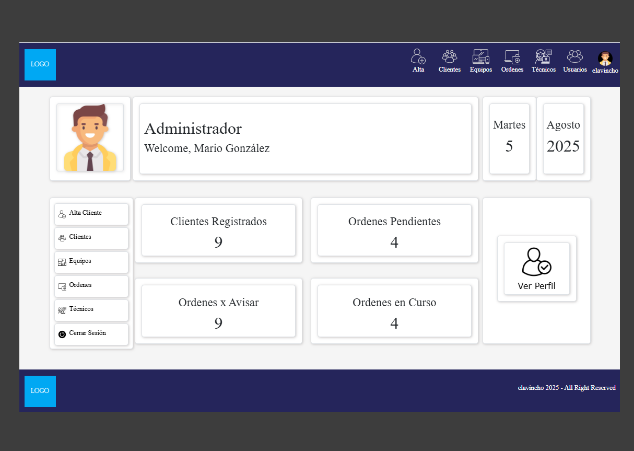Open the Ordenes Pendientes card
Image resolution: width=634 pixels, height=451 pixels.
coord(394,230)
